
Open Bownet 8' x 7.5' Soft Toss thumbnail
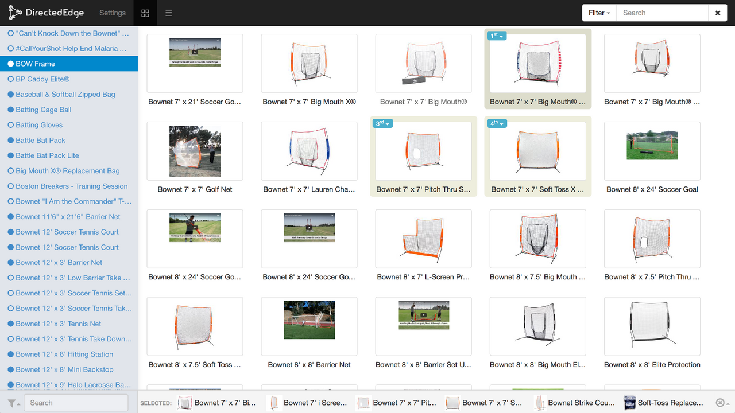195,326
